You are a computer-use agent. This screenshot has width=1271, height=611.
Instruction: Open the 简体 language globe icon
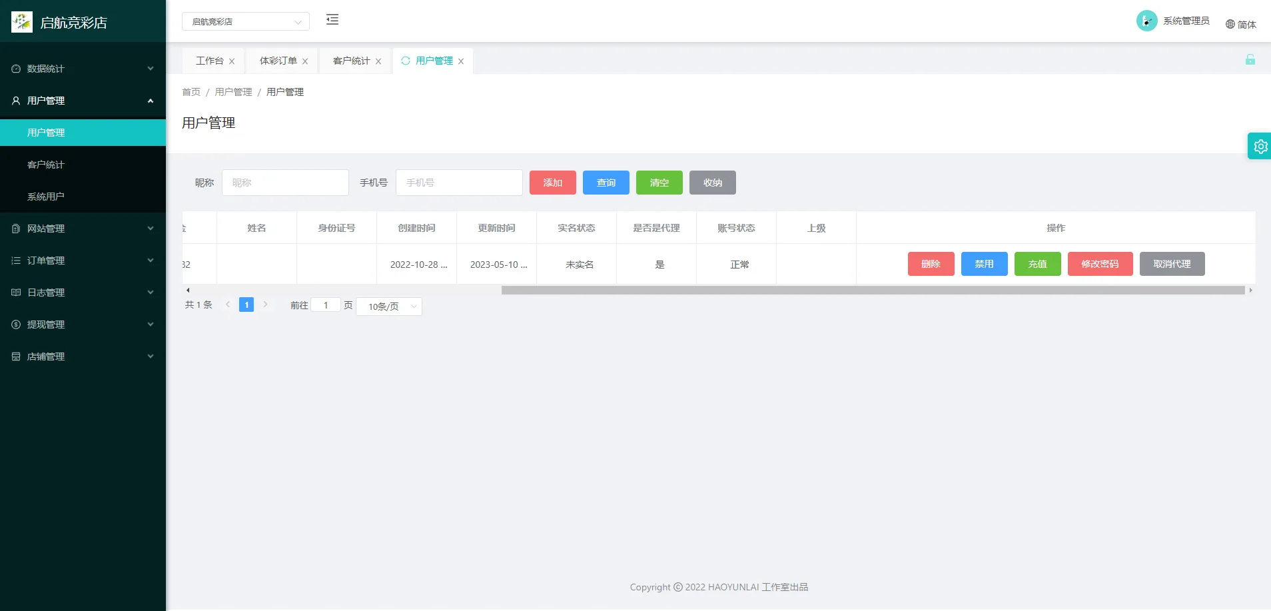point(1229,24)
